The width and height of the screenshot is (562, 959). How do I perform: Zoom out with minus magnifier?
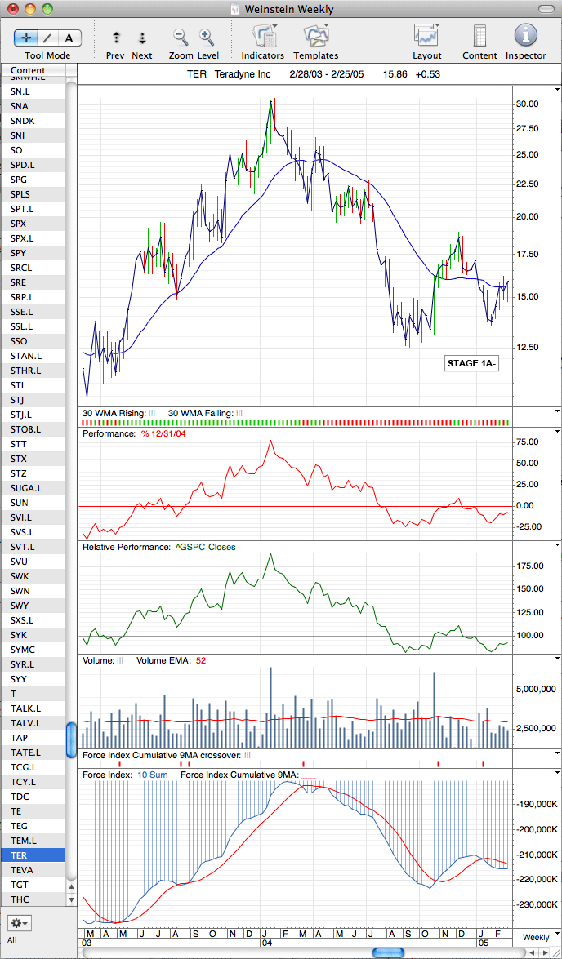[x=181, y=37]
